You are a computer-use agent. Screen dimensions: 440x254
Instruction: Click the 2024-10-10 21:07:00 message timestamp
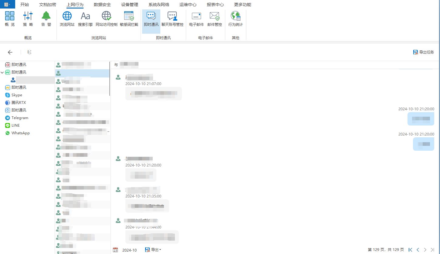pos(143,84)
